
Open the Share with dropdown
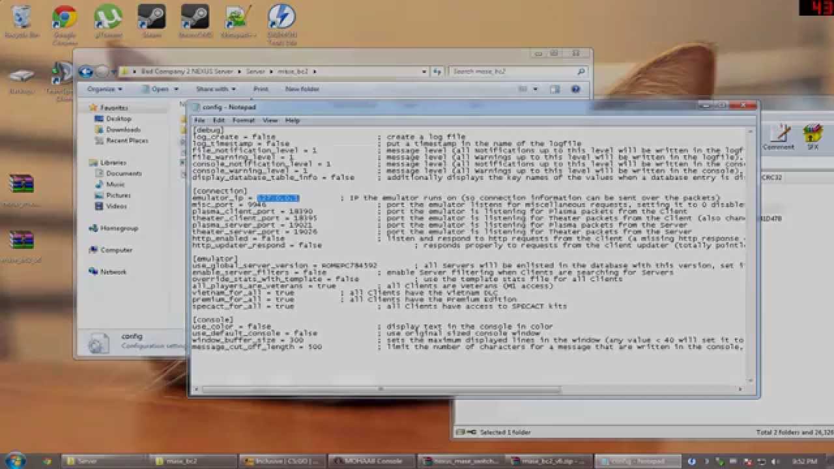pos(216,89)
